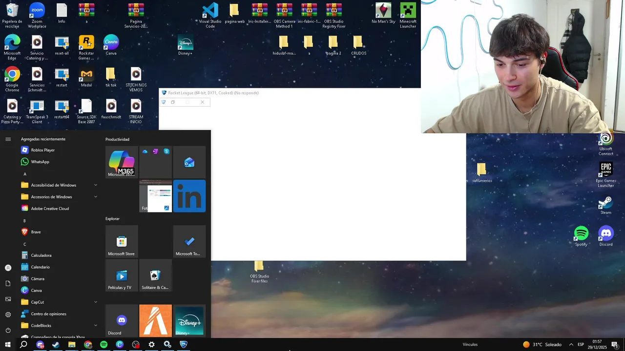Open the LinkedIn tile in Start menu
The image size is (625, 351).
[x=189, y=196]
